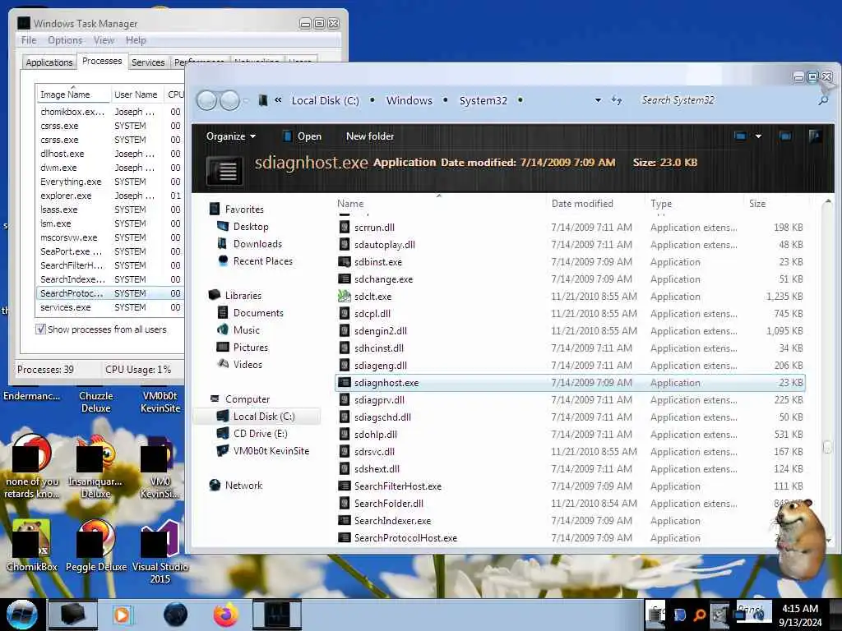Select the SearchFilterHost.exe file
The image size is (842, 631).
coord(397,486)
